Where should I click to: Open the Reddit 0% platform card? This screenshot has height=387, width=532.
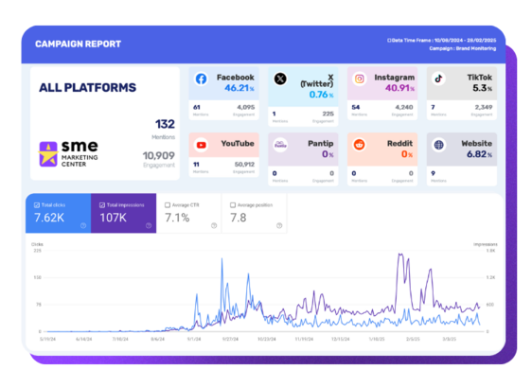(382, 159)
